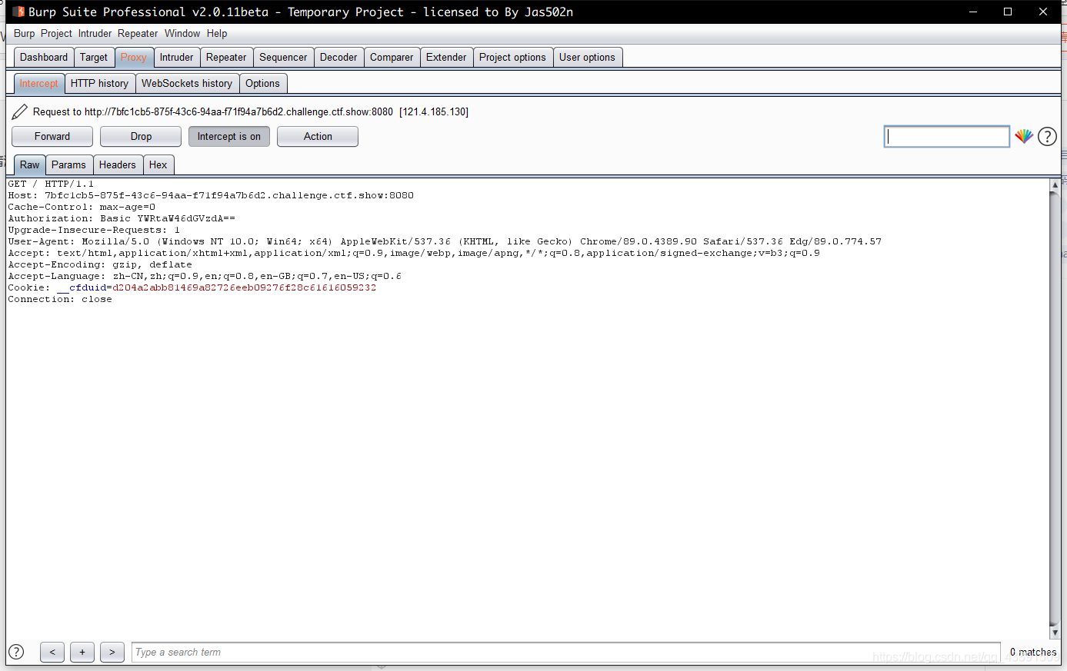This screenshot has height=671, width=1067.
Task: Click the Authorization: Basic header line
Action: tap(122, 218)
